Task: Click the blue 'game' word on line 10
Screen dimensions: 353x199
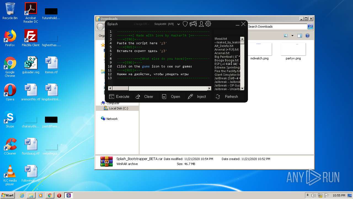Action: [x=146, y=66]
